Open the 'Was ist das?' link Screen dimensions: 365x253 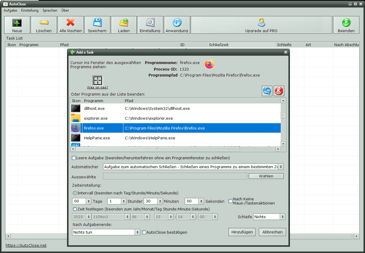(97, 88)
